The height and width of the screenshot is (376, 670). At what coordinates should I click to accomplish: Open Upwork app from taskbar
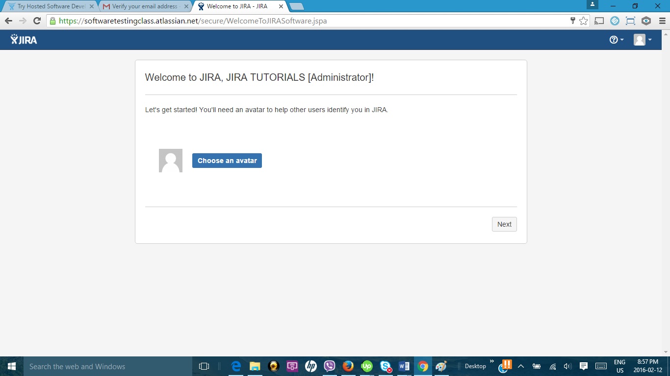(x=367, y=366)
